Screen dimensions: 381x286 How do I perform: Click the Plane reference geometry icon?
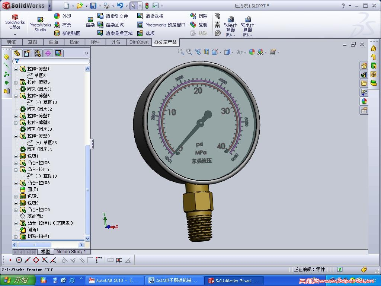[x=7, y=57]
